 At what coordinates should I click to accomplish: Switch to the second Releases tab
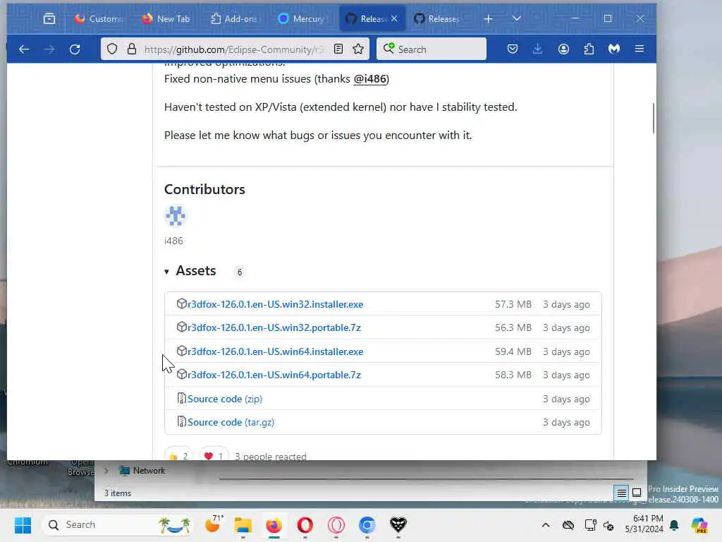click(x=437, y=18)
